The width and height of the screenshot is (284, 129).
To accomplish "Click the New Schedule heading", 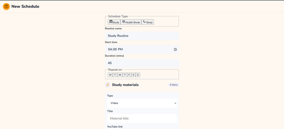I will point(25,7).
